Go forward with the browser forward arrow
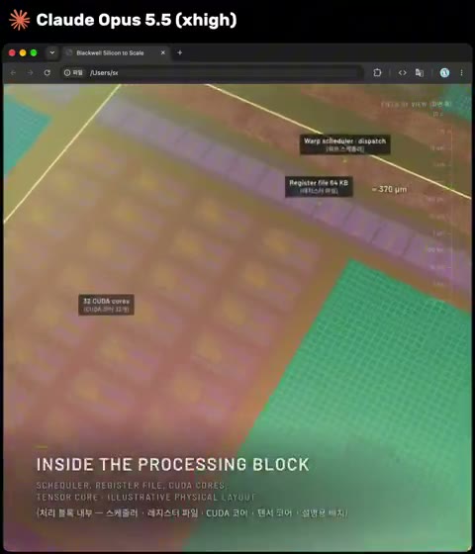475x554 pixels. point(30,73)
